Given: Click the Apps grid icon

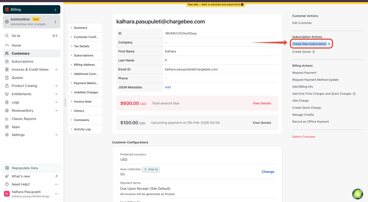Looking at the screenshot, I should point(7,127).
